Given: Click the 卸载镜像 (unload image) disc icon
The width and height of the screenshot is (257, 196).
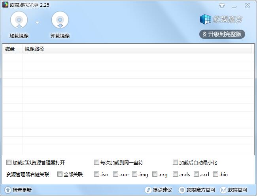Looking at the screenshot, I should pyautogui.click(x=60, y=20).
